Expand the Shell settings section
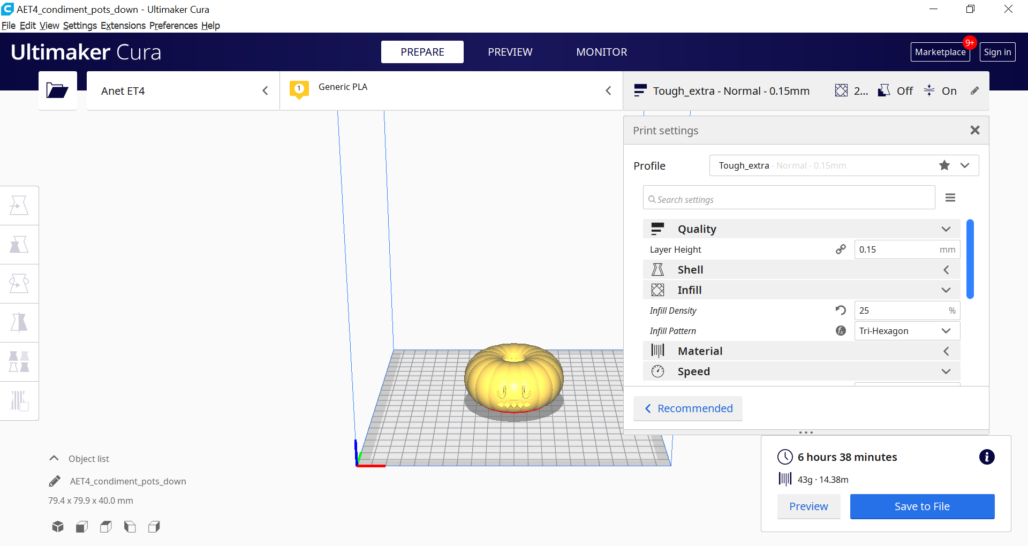Image resolution: width=1028 pixels, height=546 pixels. [802, 270]
